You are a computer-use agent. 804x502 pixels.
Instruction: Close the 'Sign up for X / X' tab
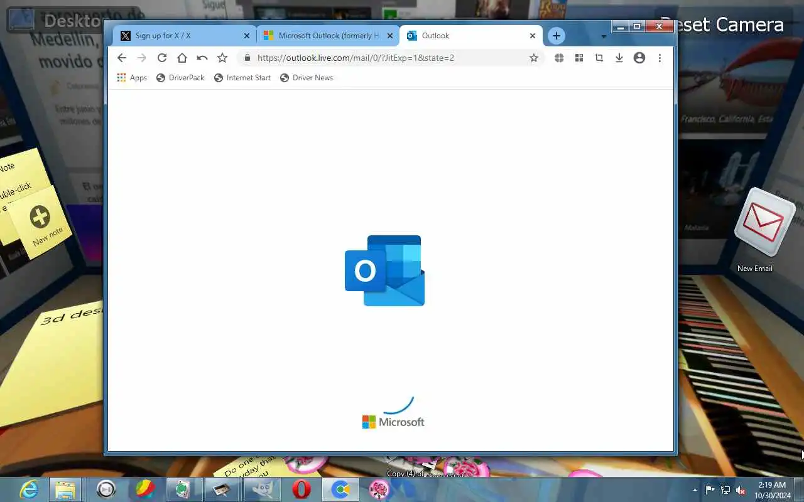(247, 36)
